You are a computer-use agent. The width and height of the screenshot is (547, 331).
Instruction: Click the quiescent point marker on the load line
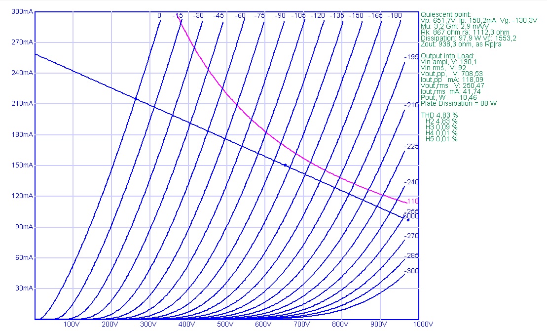click(x=285, y=165)
